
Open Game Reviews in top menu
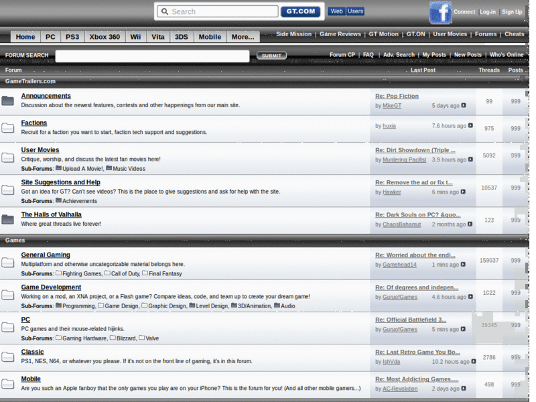pyautogui.click(x=340, y=34)
